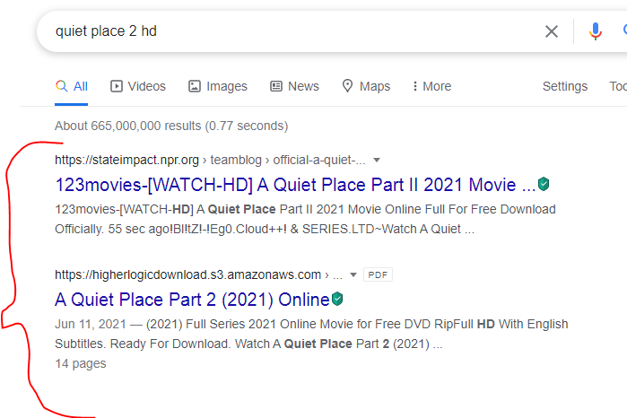Start voice search with the microphone icon
Viewport: 627px width, 418px height.
click(x=595, y=31)
